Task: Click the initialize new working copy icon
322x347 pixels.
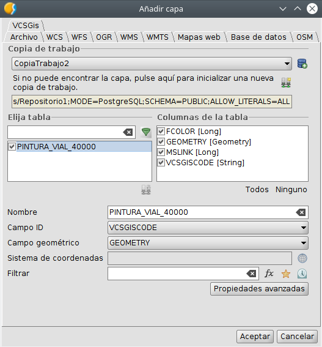Action: point(286,83)
